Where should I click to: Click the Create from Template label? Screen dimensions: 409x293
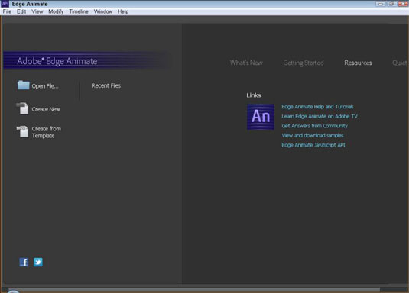(x=46, y=132)
